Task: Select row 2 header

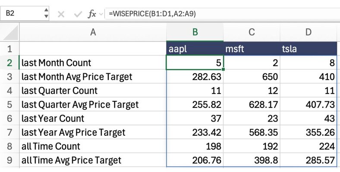Action: [x=9, y=63]
